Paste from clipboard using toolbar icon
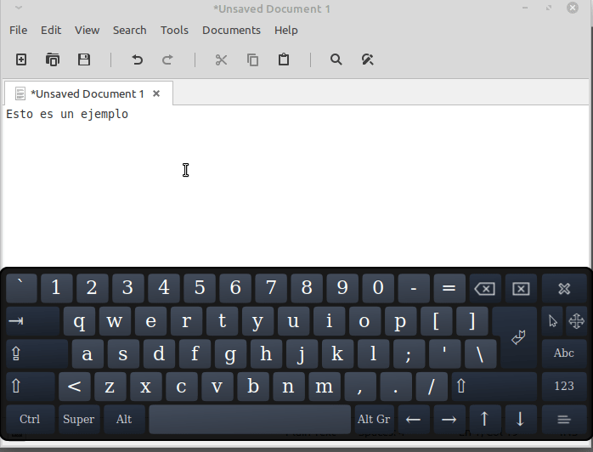Viewport: 593px width, 452px height. click(x=284, y=59)
